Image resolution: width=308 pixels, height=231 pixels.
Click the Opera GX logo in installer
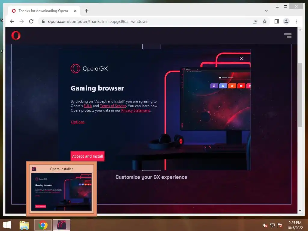[x=89, y=69]
